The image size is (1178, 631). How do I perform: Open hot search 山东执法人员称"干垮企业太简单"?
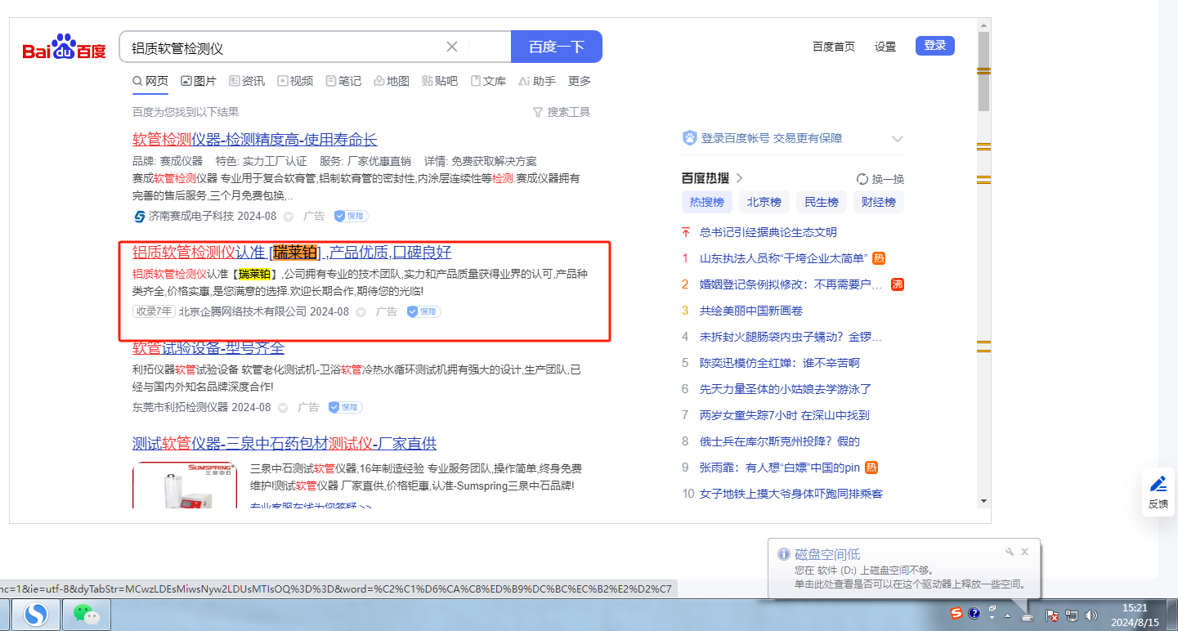click(783, 258)
